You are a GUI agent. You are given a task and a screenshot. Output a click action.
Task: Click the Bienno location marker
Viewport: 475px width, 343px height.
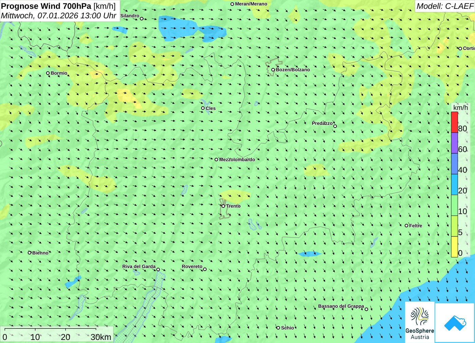tap(30, 252)
